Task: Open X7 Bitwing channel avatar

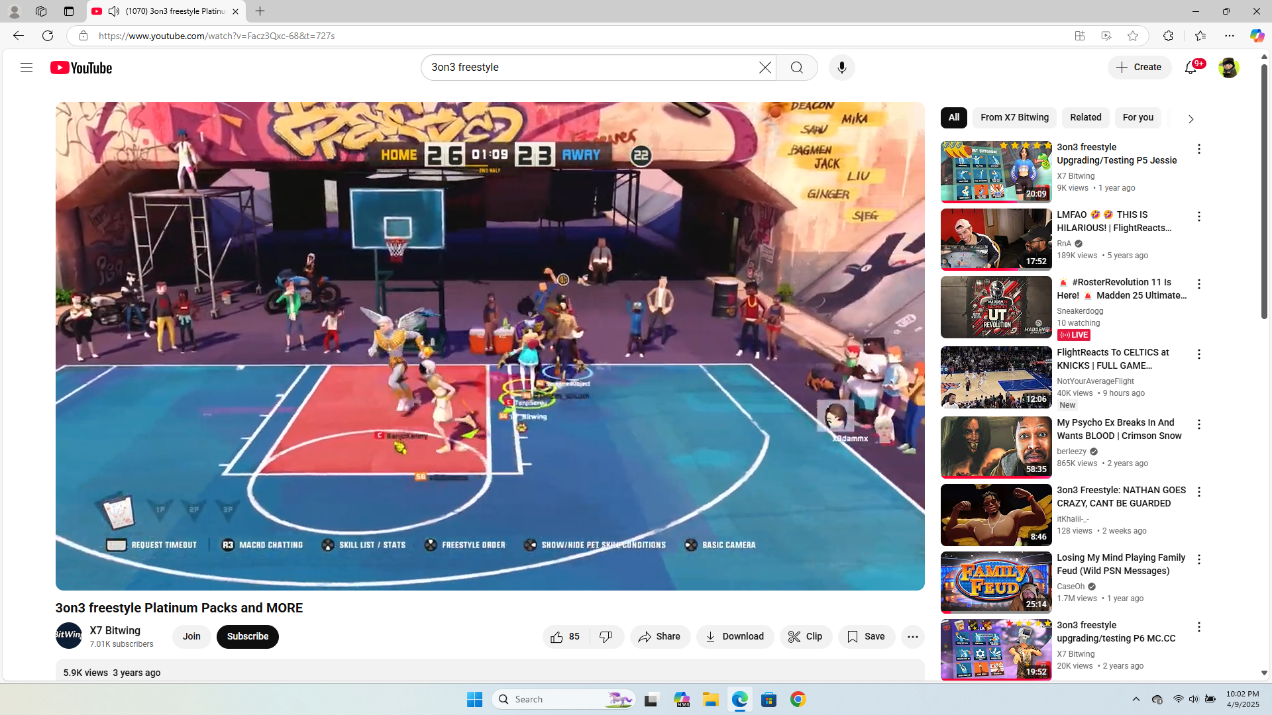Action: coord(68,636)
